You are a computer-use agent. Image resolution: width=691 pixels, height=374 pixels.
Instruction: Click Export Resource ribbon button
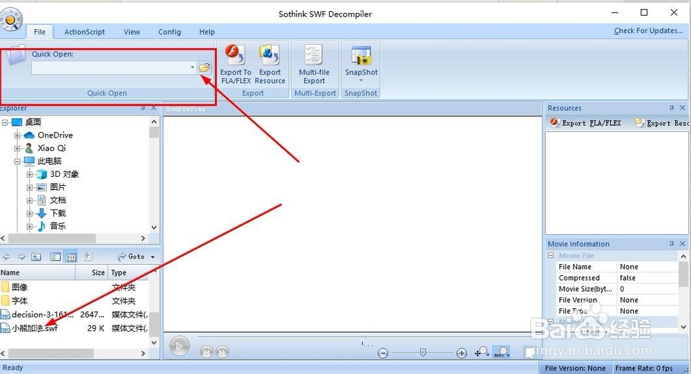click(x=269, y=64)
